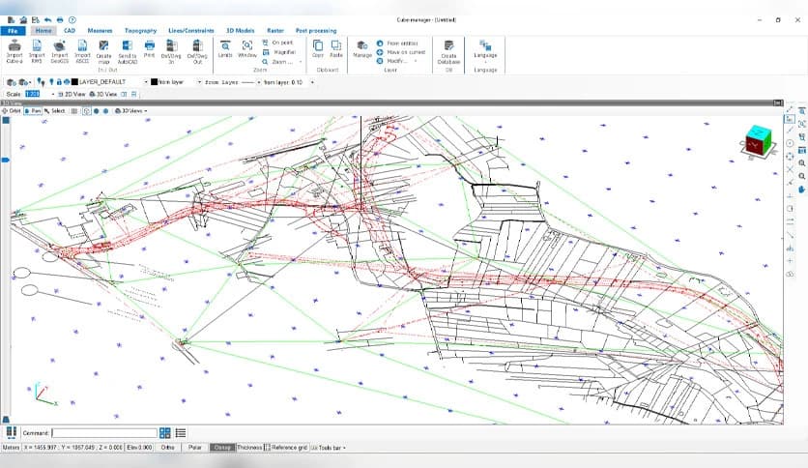Open the linetype from layer dropdown

(x=259, y=82)
